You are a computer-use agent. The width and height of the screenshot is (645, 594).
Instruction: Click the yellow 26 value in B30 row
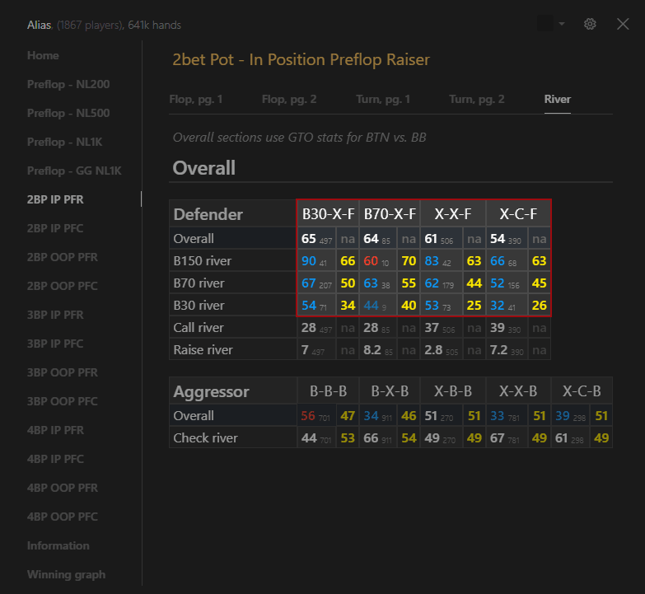point(540,305)
